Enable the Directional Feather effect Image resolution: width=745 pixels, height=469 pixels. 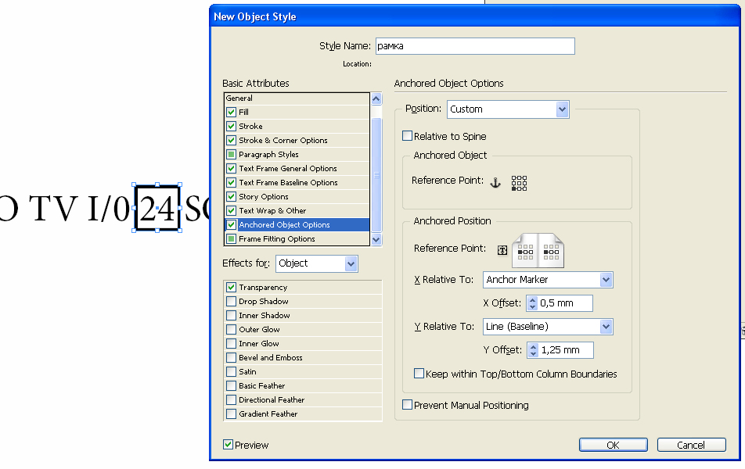232,399
